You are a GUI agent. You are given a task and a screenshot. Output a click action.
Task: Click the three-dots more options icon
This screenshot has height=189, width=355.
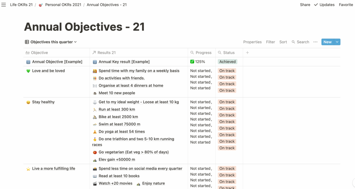315,42
